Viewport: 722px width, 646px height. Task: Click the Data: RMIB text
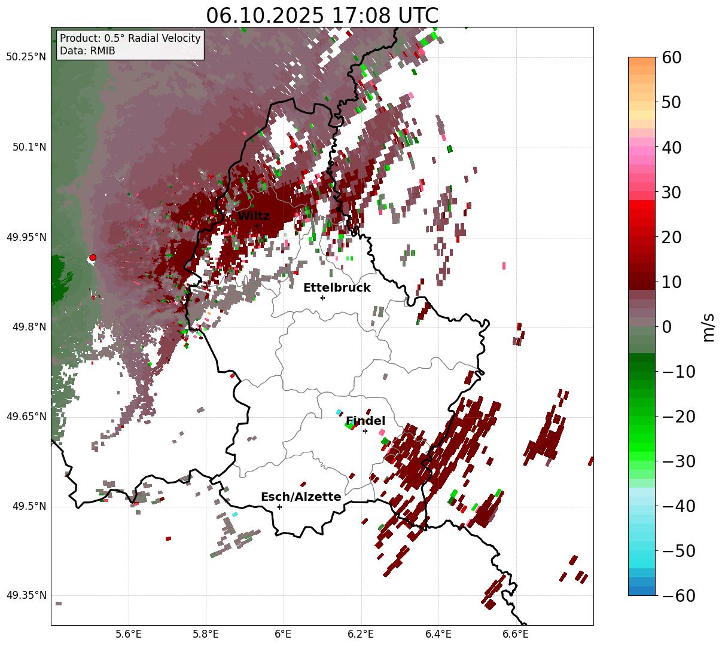pyautogui.click(x=87, y=51)
